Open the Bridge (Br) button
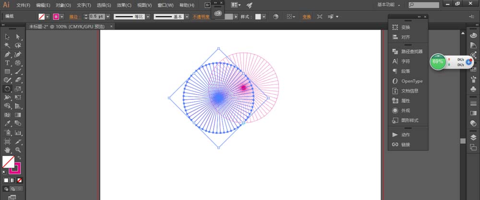 (207, 5)
